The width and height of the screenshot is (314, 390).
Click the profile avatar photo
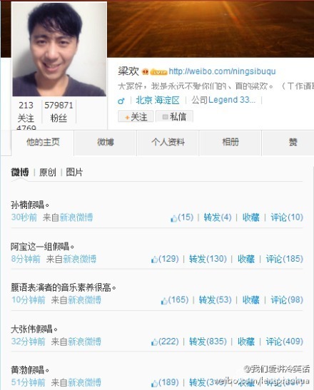pyautogui.click(x=59, y=49)
